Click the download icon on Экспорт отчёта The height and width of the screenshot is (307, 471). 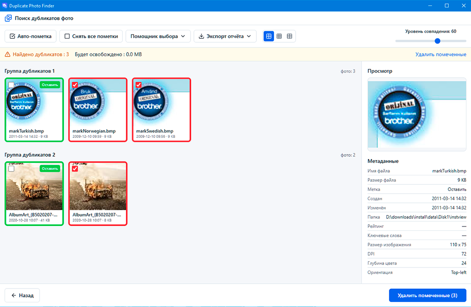tap(201, 36)
